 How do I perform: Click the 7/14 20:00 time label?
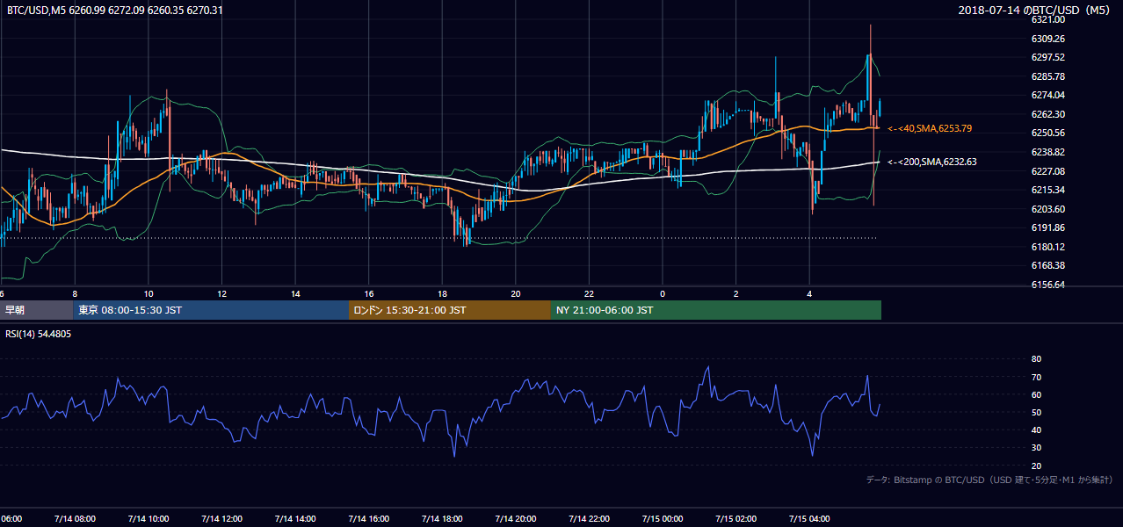(515, 518)
